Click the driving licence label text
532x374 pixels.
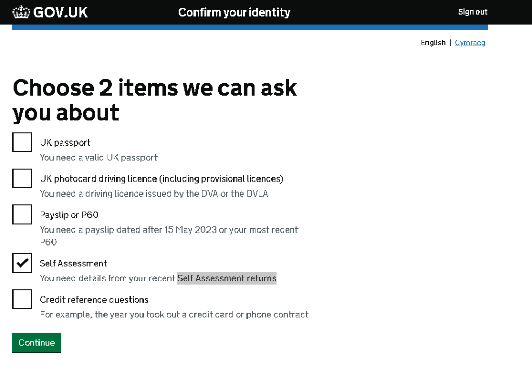click(x=162, y=179)
